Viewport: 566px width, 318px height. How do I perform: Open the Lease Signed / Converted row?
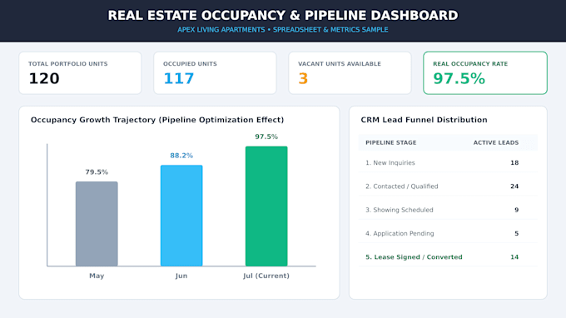click(448, 257)
